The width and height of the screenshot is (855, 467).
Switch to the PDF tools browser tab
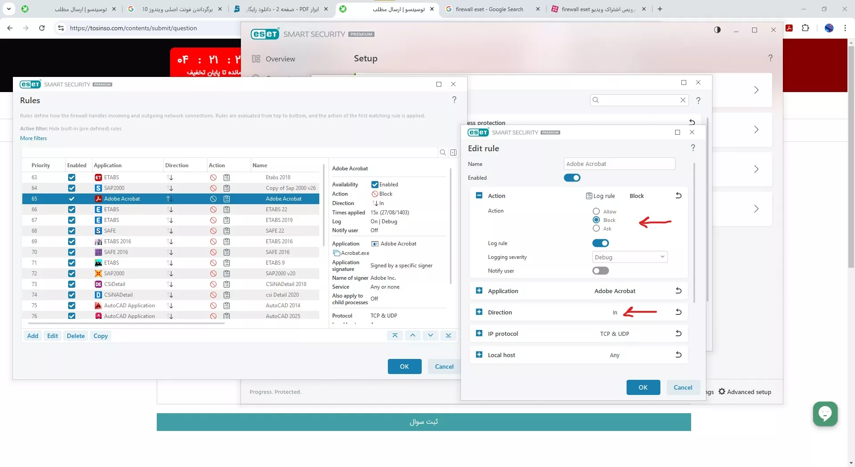pos(281,9)
